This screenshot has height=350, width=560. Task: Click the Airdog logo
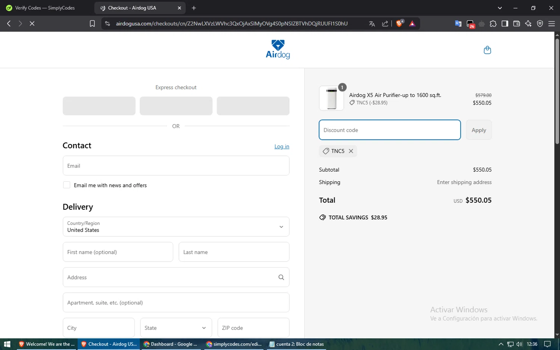pyautogui.click(x=278, y=49)
